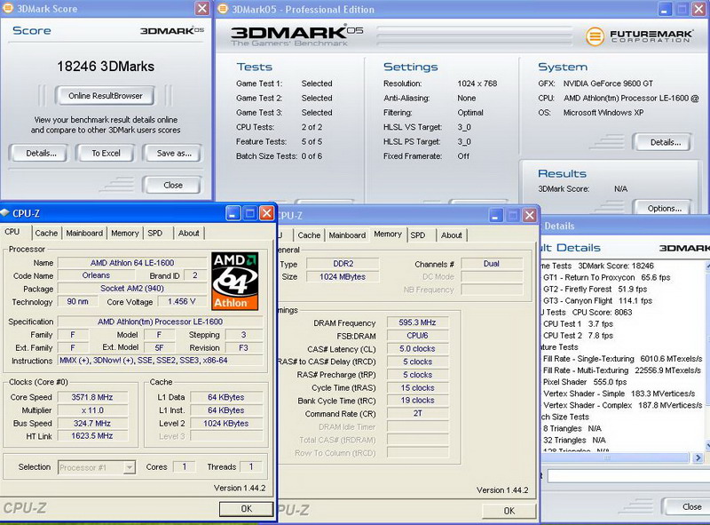Click the Command Rate value 2T

[417, 413]
